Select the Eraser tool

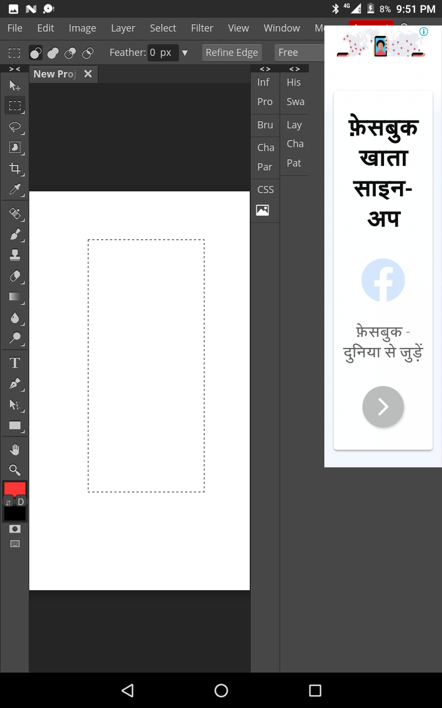pos(15,275)
